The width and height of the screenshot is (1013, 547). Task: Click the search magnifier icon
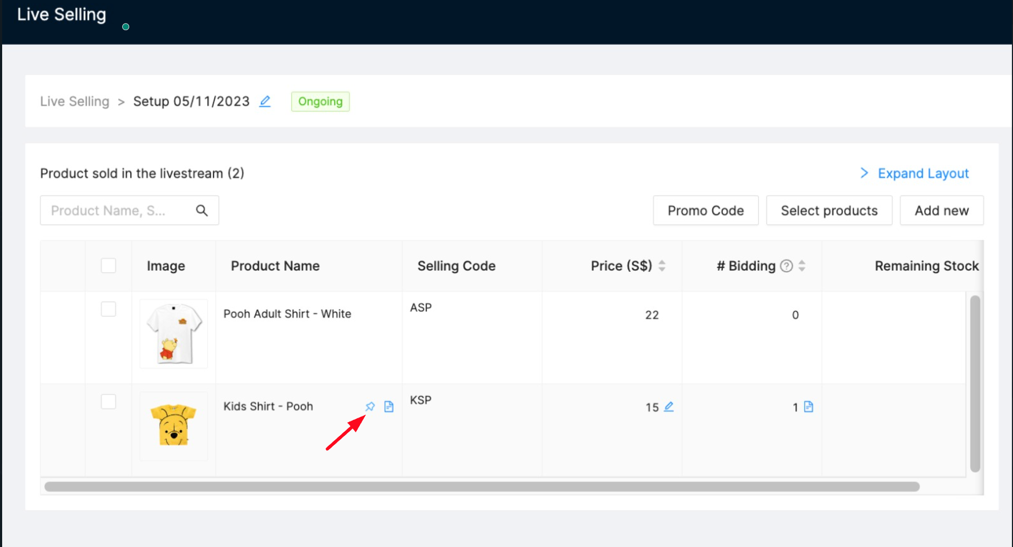click(202, 211)
